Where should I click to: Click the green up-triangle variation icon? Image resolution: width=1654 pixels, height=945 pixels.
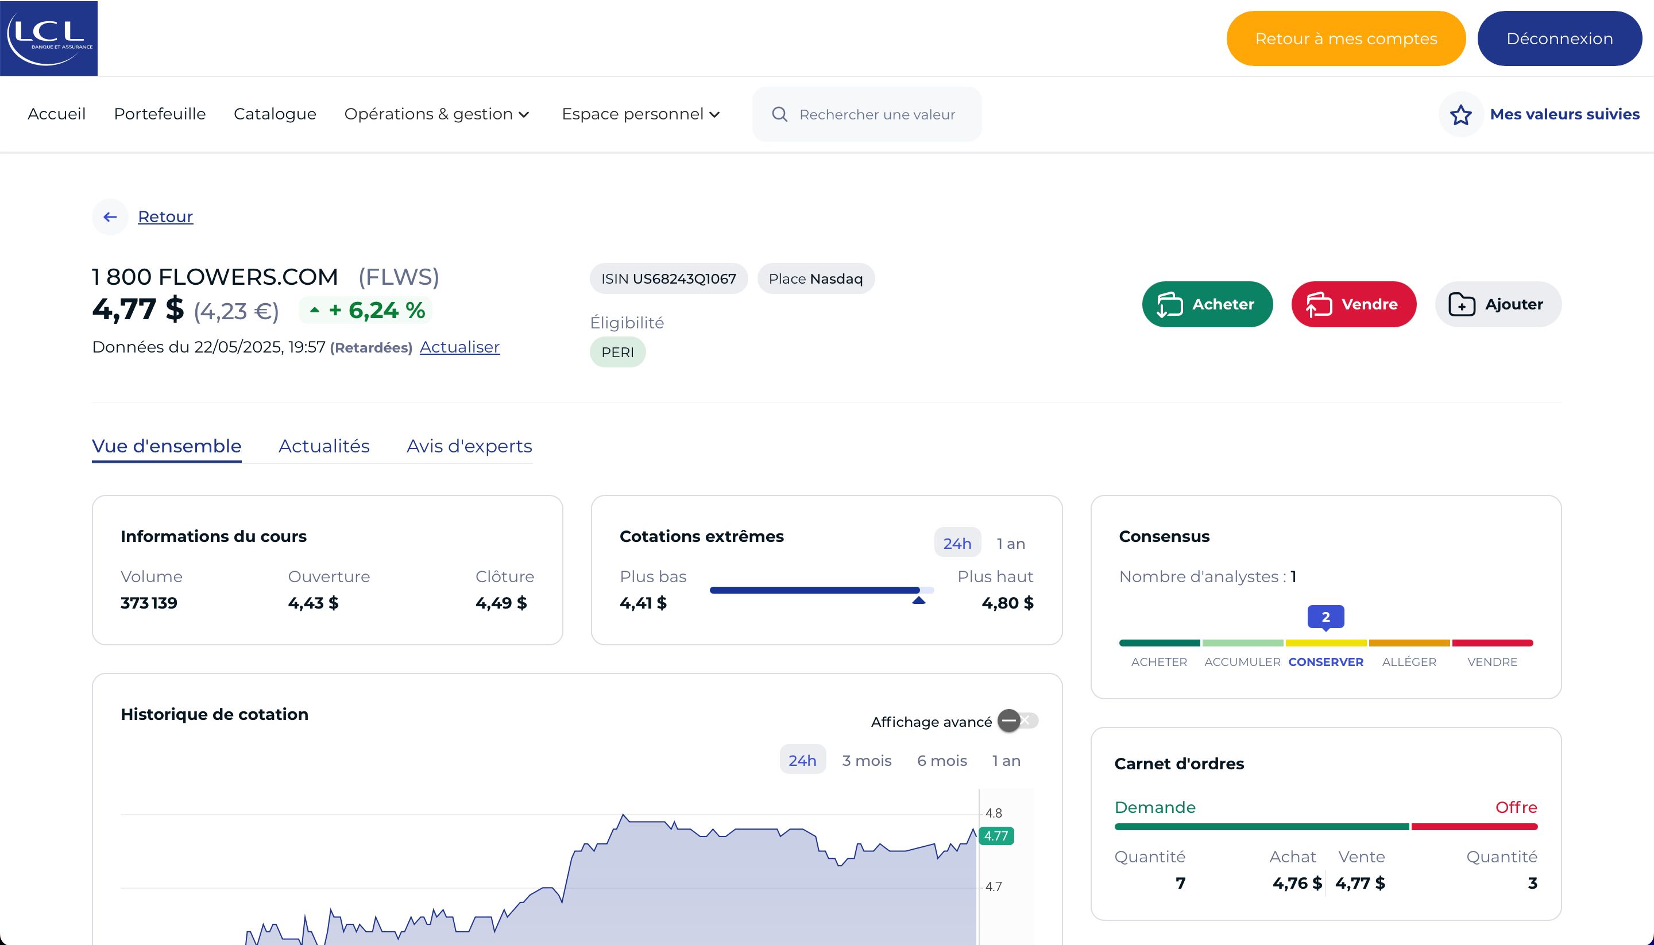(315, 310)
